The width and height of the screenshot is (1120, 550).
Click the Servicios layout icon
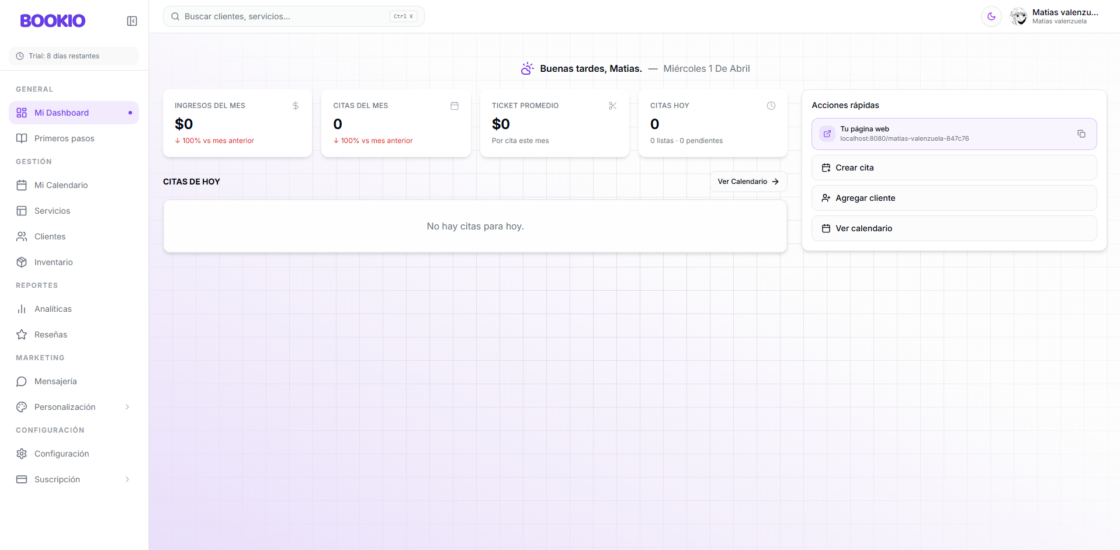point(22,211)
